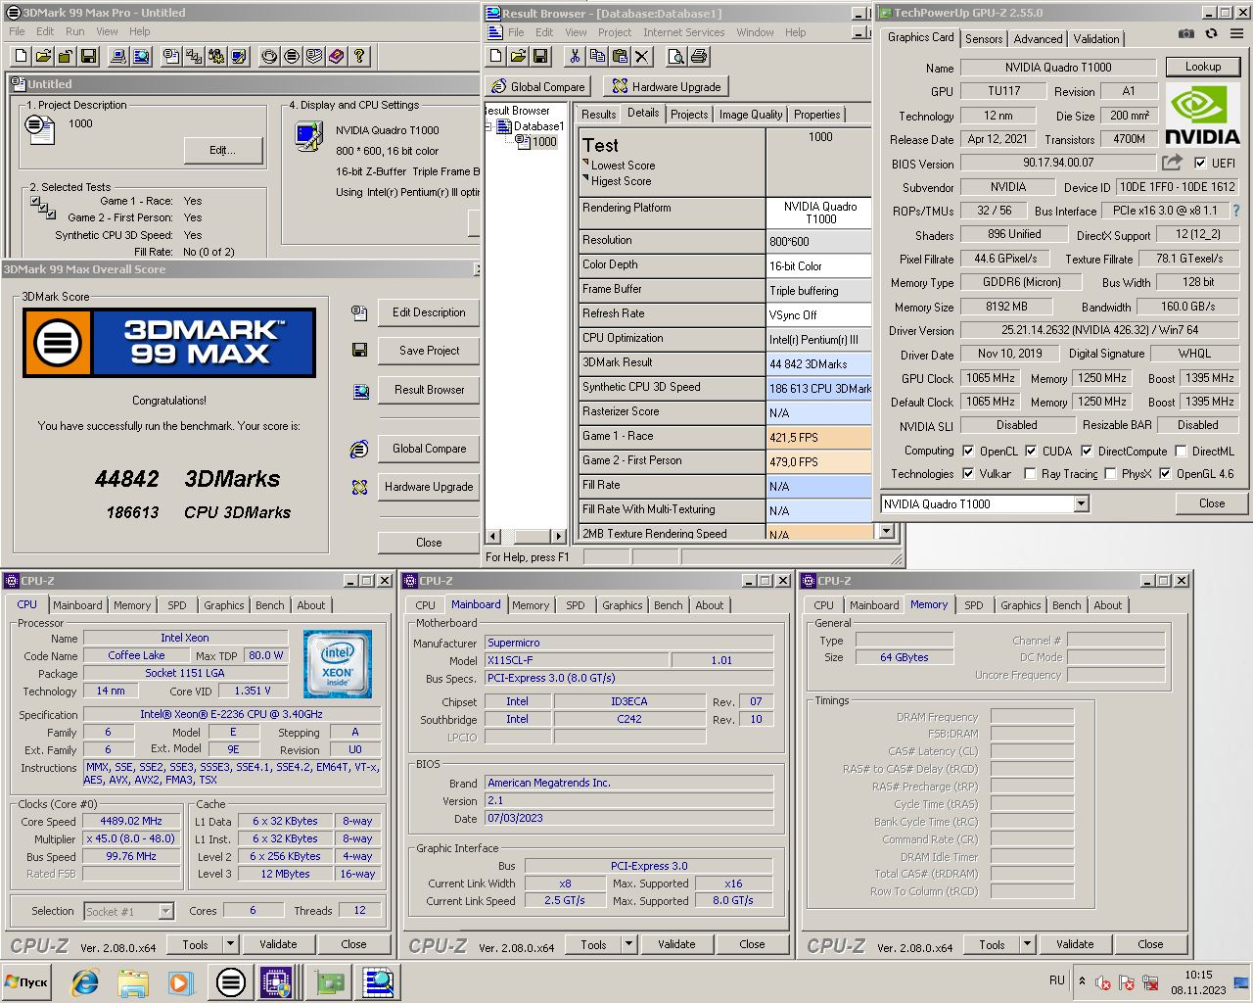Image resolution: width=1253 pixels, height=1003 pixels.
Task: Open Internet Services menu in Result Browser
Action: pos(684,32)
